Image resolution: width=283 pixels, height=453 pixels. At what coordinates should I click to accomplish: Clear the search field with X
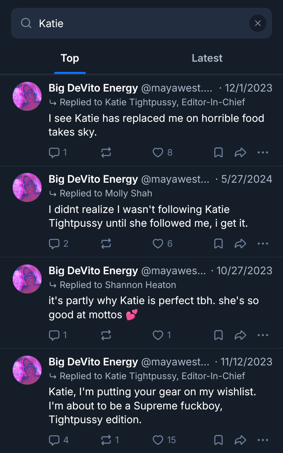click(x=257, y=24)
